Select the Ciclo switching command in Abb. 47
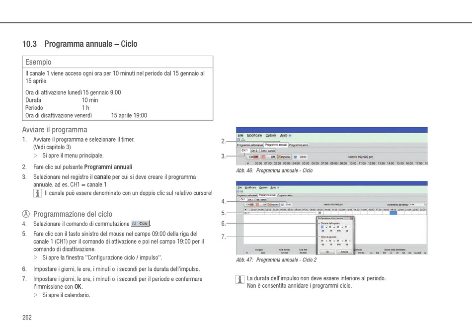 click(286, 204)
